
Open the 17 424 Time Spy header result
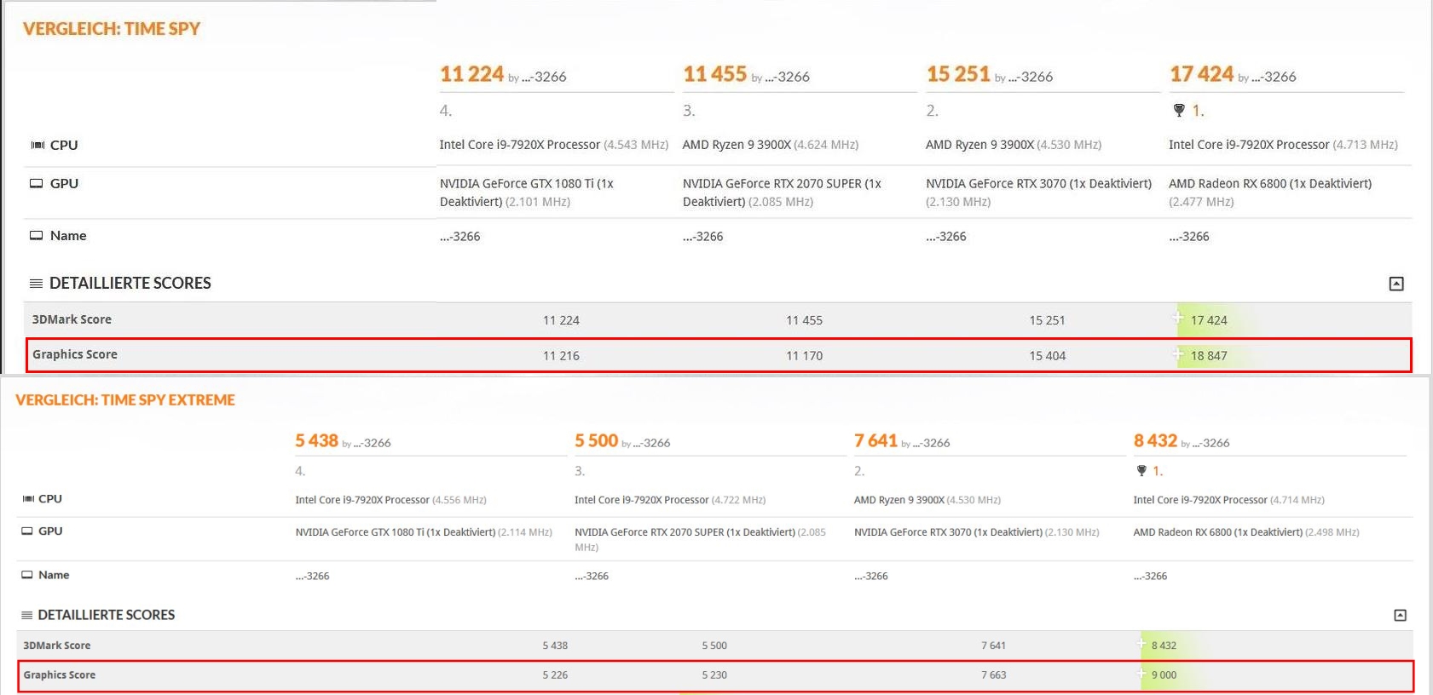point(1201,74)
